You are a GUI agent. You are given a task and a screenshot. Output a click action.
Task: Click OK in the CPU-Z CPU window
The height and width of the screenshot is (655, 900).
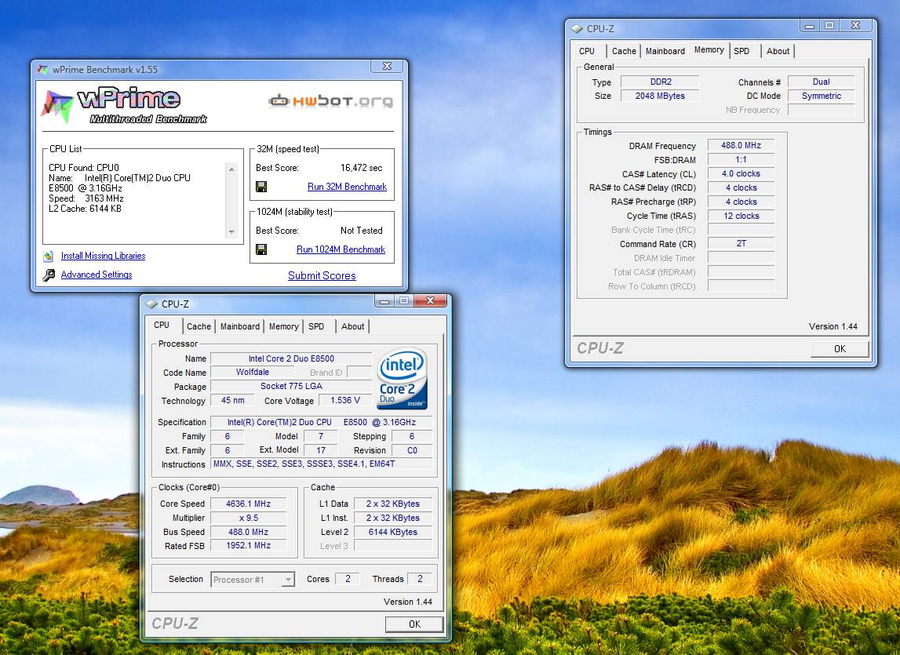pos(414,624)
